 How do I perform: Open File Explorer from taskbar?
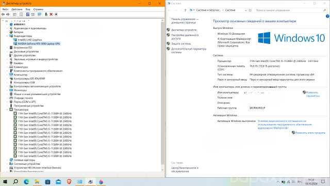click(x=37, y=181)
